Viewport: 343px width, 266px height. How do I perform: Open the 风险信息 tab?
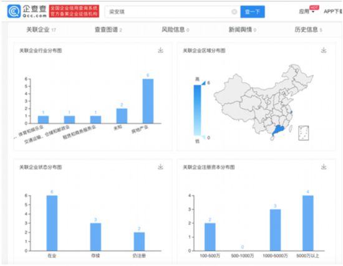coord(175,29)
